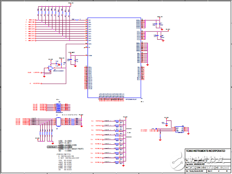Select the small 8-pin IC near title block

[180, 130]
